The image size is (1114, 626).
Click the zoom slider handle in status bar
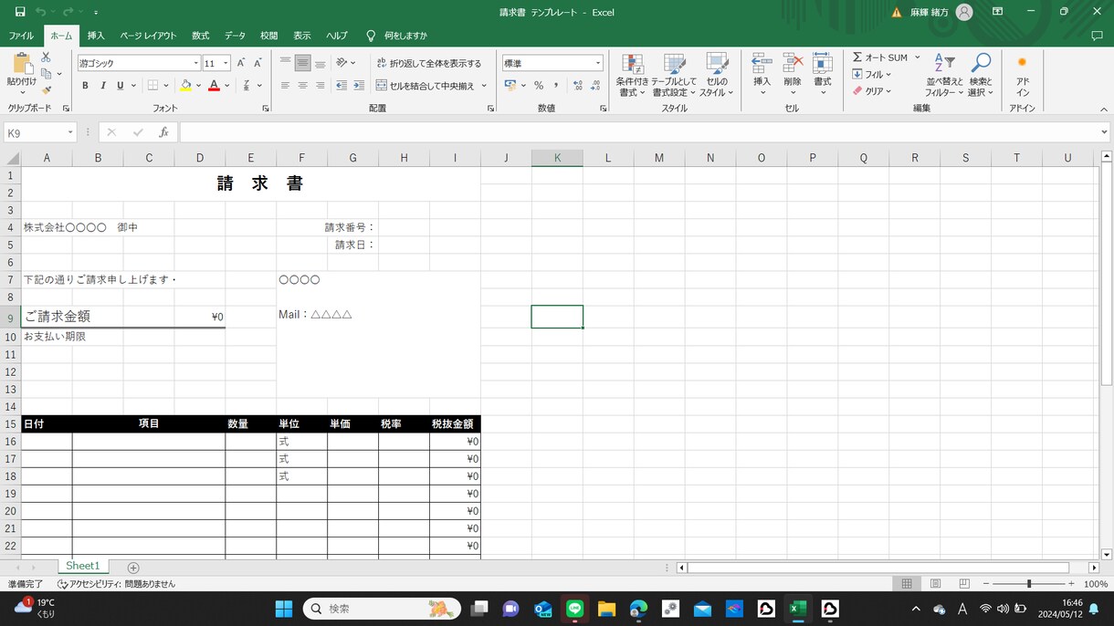(1029, 583)
